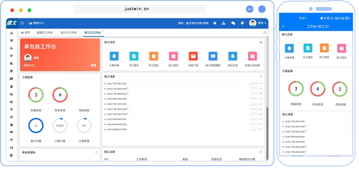
Task: Expand the arrow on the 承包商工作台 card
Action: coord(94,58)
